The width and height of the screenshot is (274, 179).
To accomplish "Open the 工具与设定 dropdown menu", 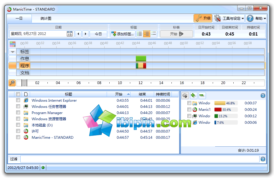I will [229, 18].
